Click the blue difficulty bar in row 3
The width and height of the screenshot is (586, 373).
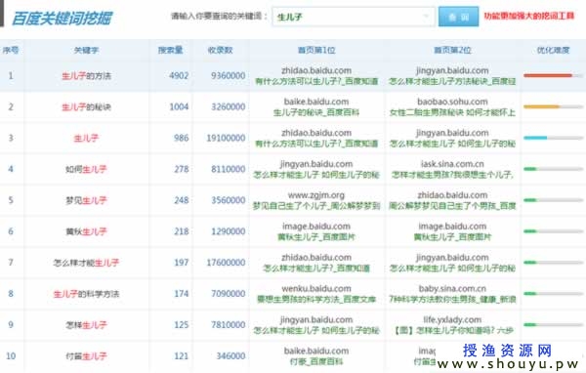click(535, 138)
